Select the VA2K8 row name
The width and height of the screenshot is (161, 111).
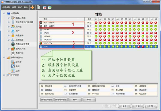point(46,29)
